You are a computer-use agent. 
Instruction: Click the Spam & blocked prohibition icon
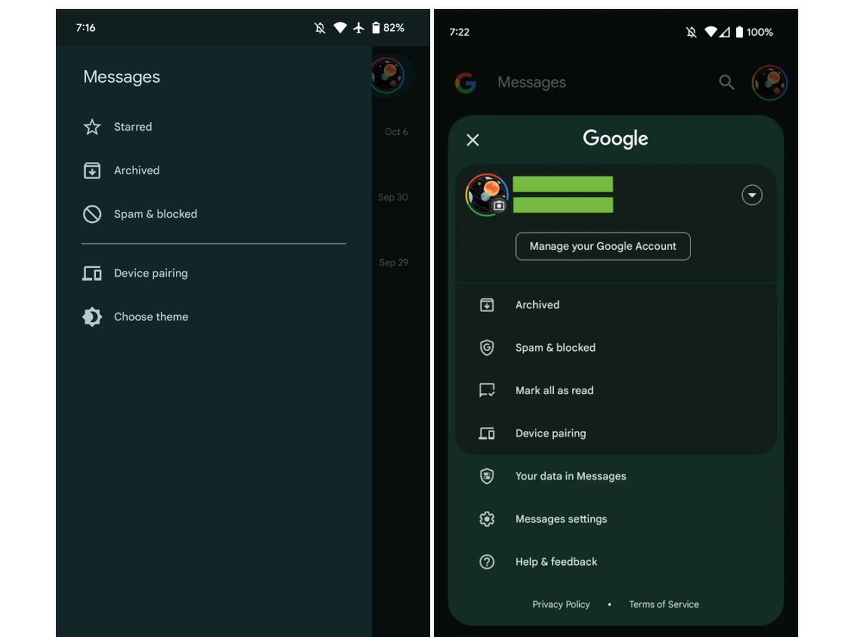tap(92, 214)
